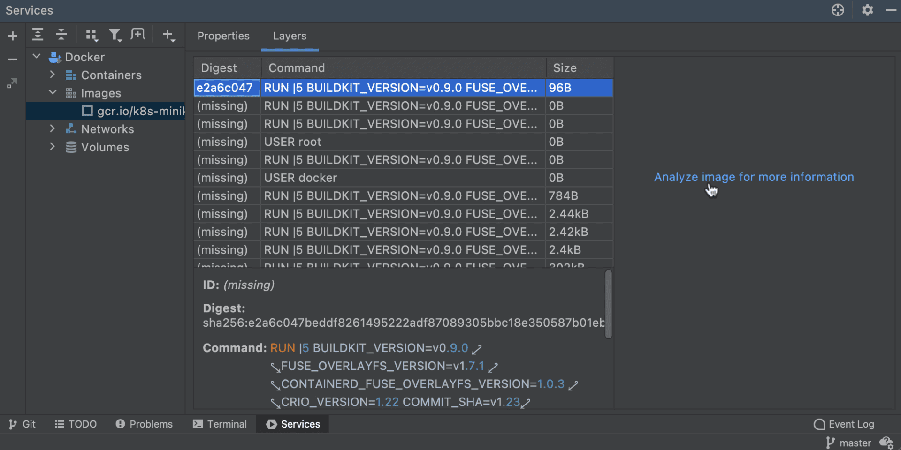Screen dimensions: 901x450
Task: Select the layer with size 784B
Action: tap(404, 196)
